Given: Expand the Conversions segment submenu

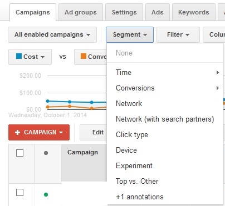Looking at the screenshot, I should click(165, 88).
